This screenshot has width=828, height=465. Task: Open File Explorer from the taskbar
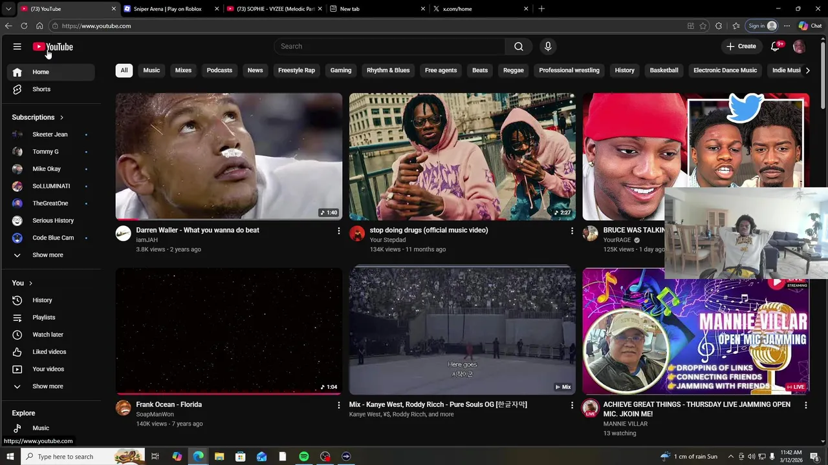(x=219, y=457)
